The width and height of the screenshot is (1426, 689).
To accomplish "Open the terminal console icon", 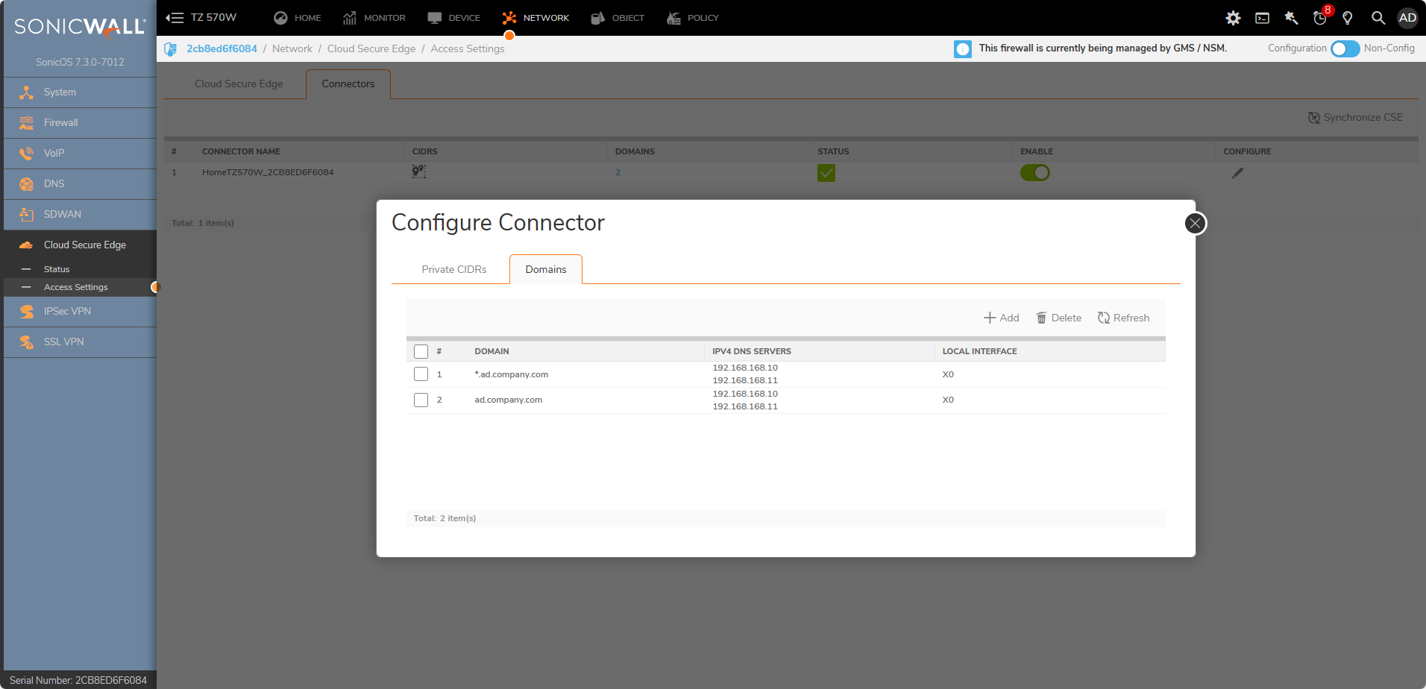I will [x=1262, y=18].
